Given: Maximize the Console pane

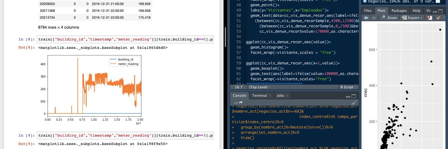Looking at the screenshot, I should [x=353, y=96].
